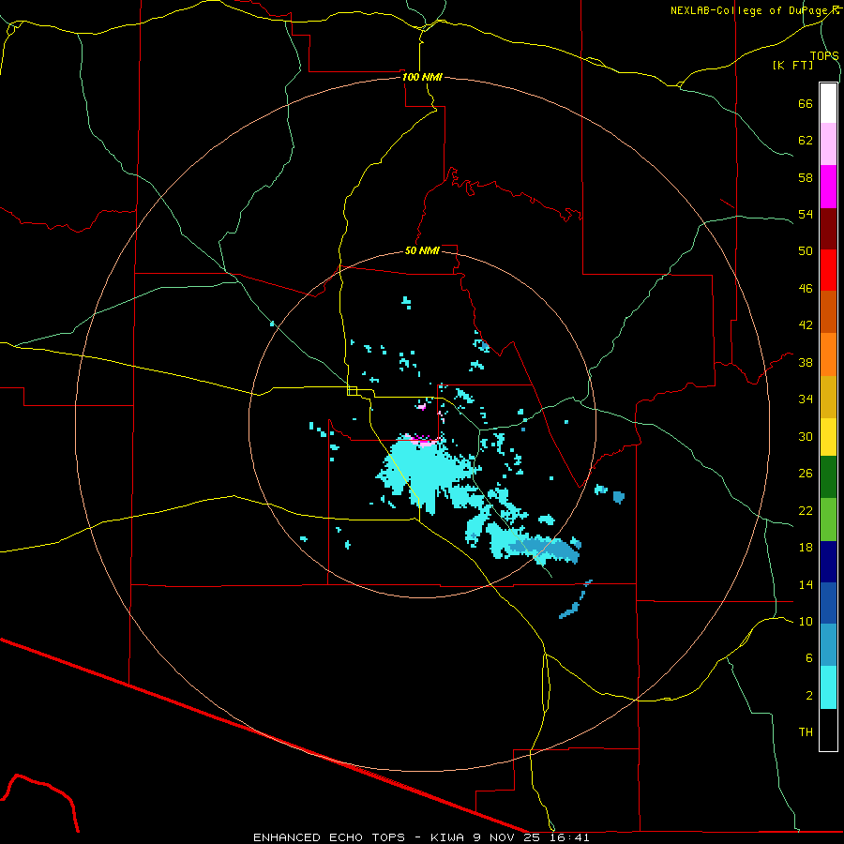
Task: Click the "26" legend value
Action: pyautogui.click(x=806, y=474)
